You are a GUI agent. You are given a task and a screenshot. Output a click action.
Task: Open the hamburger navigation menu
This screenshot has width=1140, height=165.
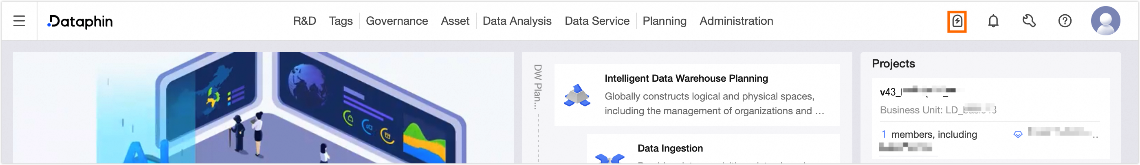coord(19,21)
